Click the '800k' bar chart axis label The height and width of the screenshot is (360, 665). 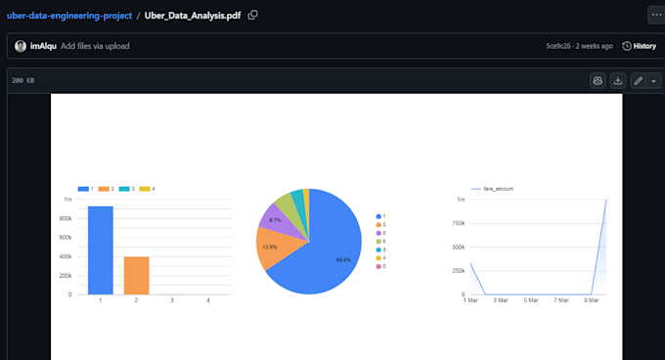[x=66, y=218]
